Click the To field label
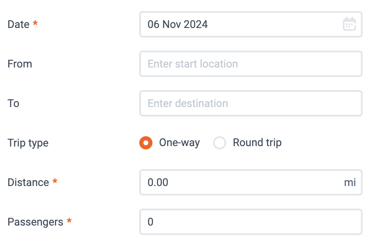The image size is (370, 242). [14, 103]
